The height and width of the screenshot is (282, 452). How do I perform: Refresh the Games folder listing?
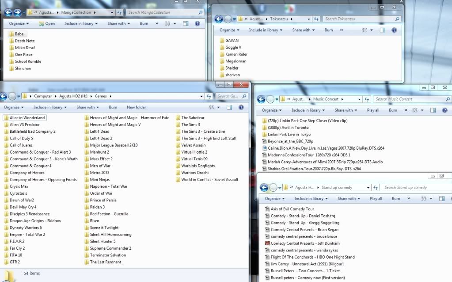[x=209, y=96]
